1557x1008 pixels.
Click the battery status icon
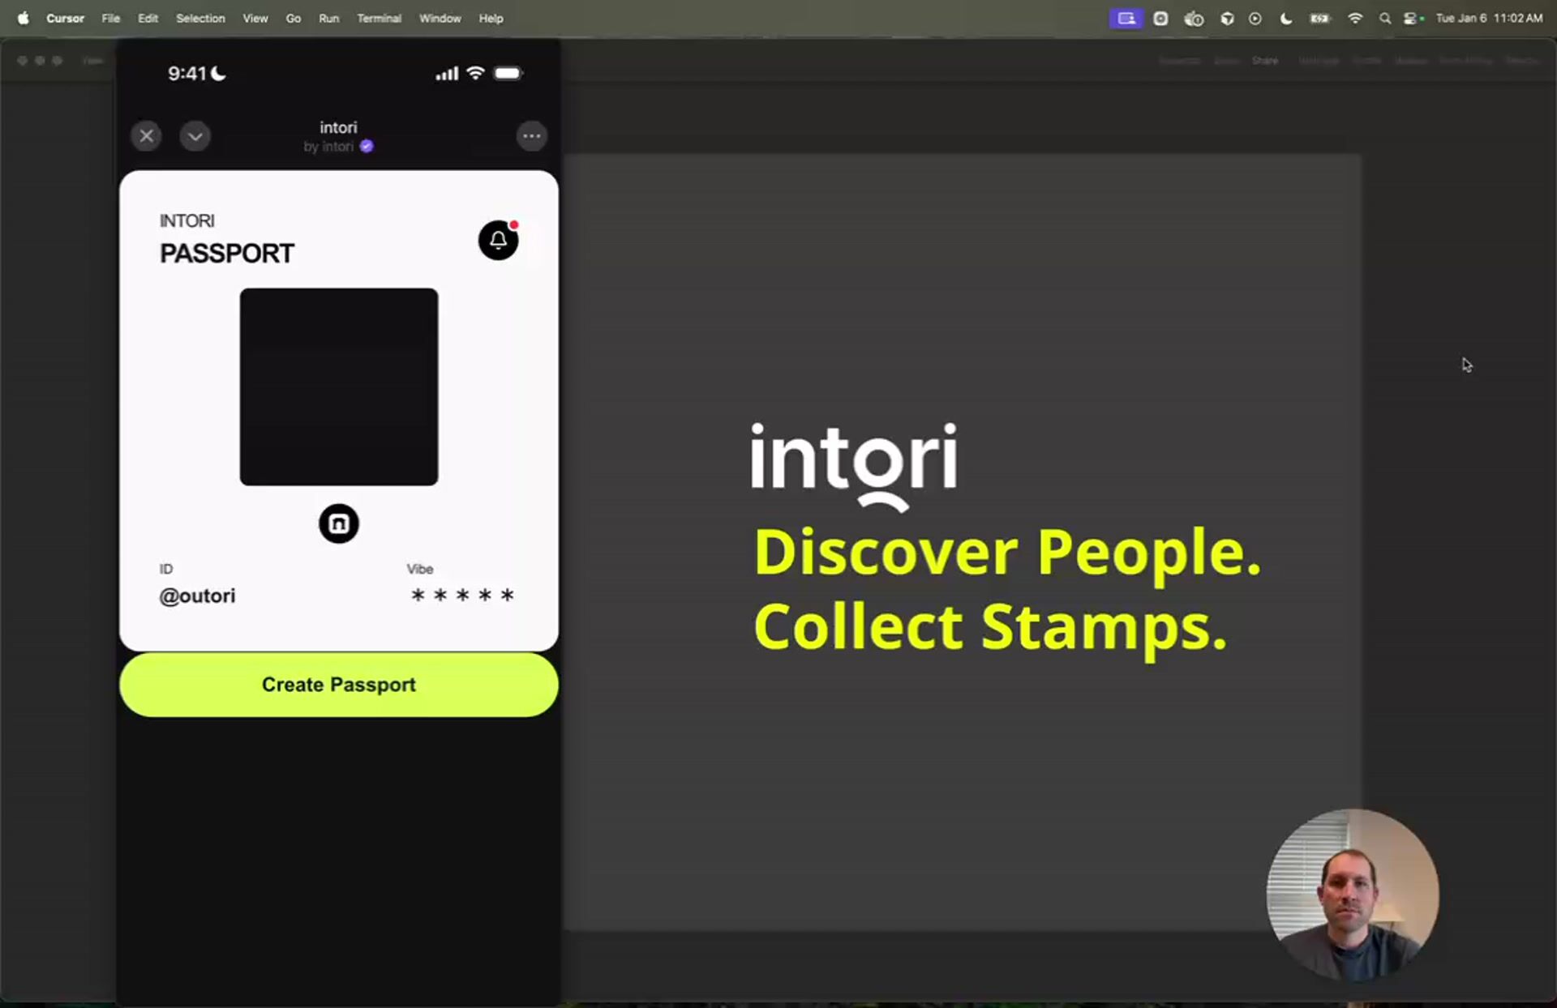[1319, 18]
